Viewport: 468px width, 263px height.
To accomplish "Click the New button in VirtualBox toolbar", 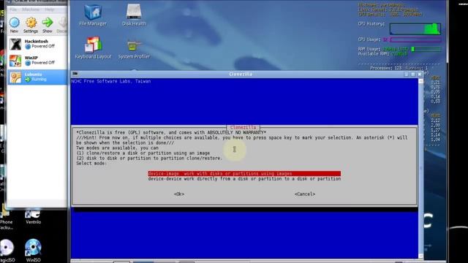I will pos(14,25).
